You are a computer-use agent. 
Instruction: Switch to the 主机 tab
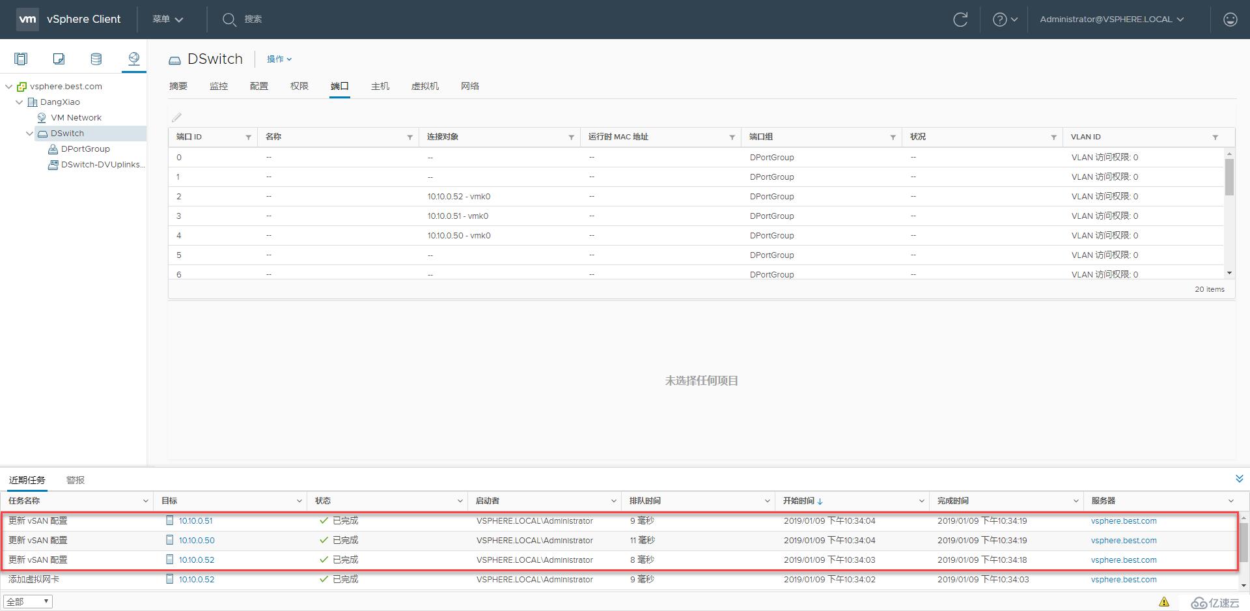tap(380, 86)
